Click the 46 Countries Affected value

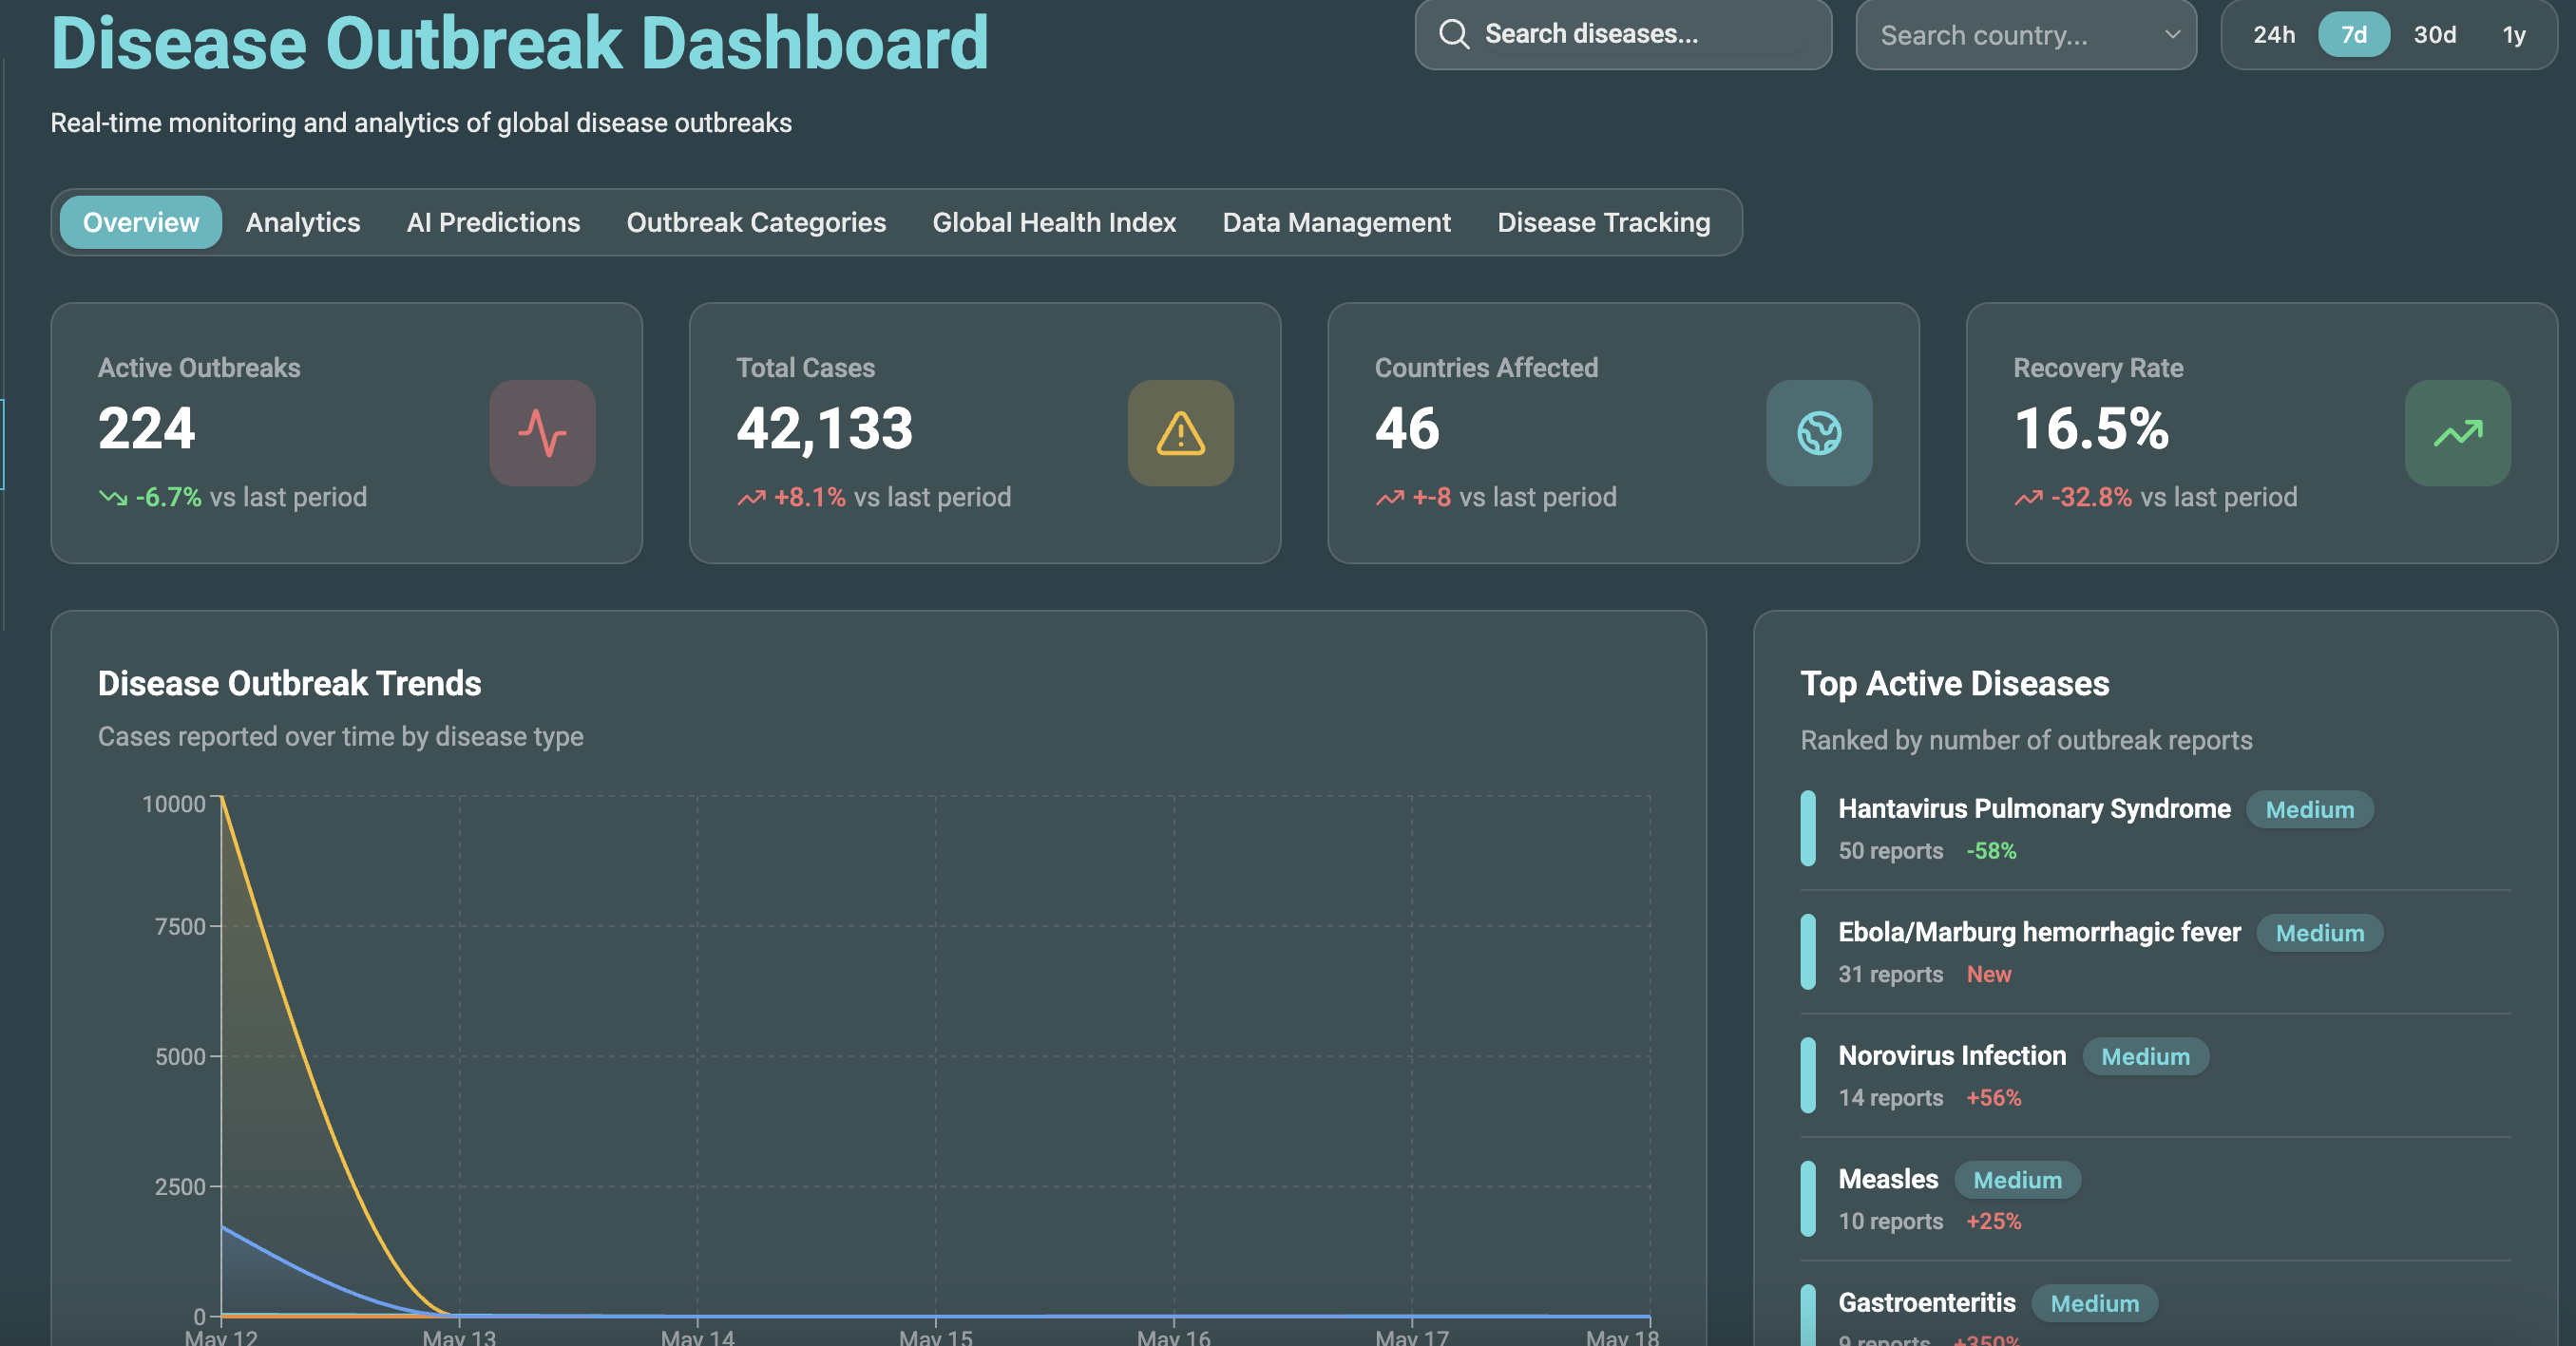click(1407, 428)
